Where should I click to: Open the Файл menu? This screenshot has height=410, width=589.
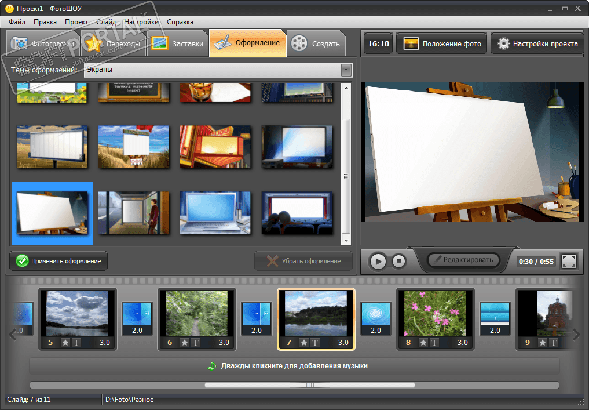(x=17, y=22)
